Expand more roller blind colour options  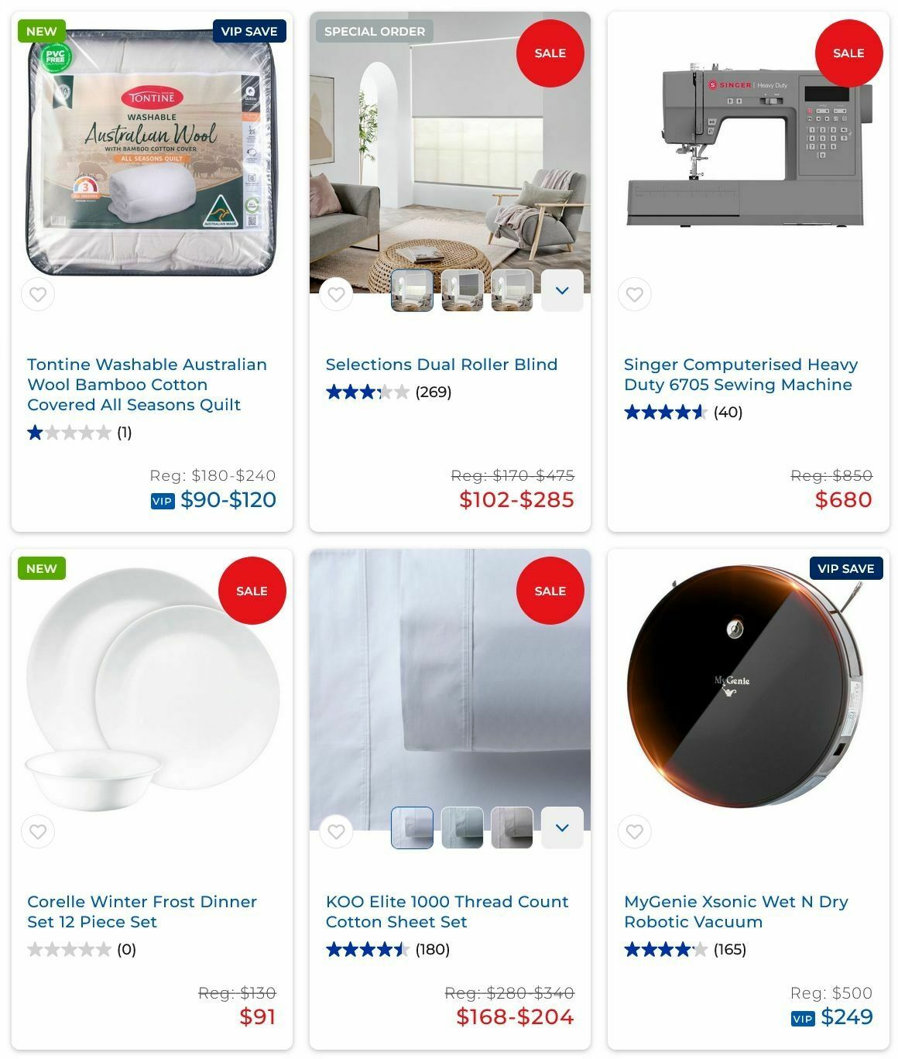pos(562,291)
